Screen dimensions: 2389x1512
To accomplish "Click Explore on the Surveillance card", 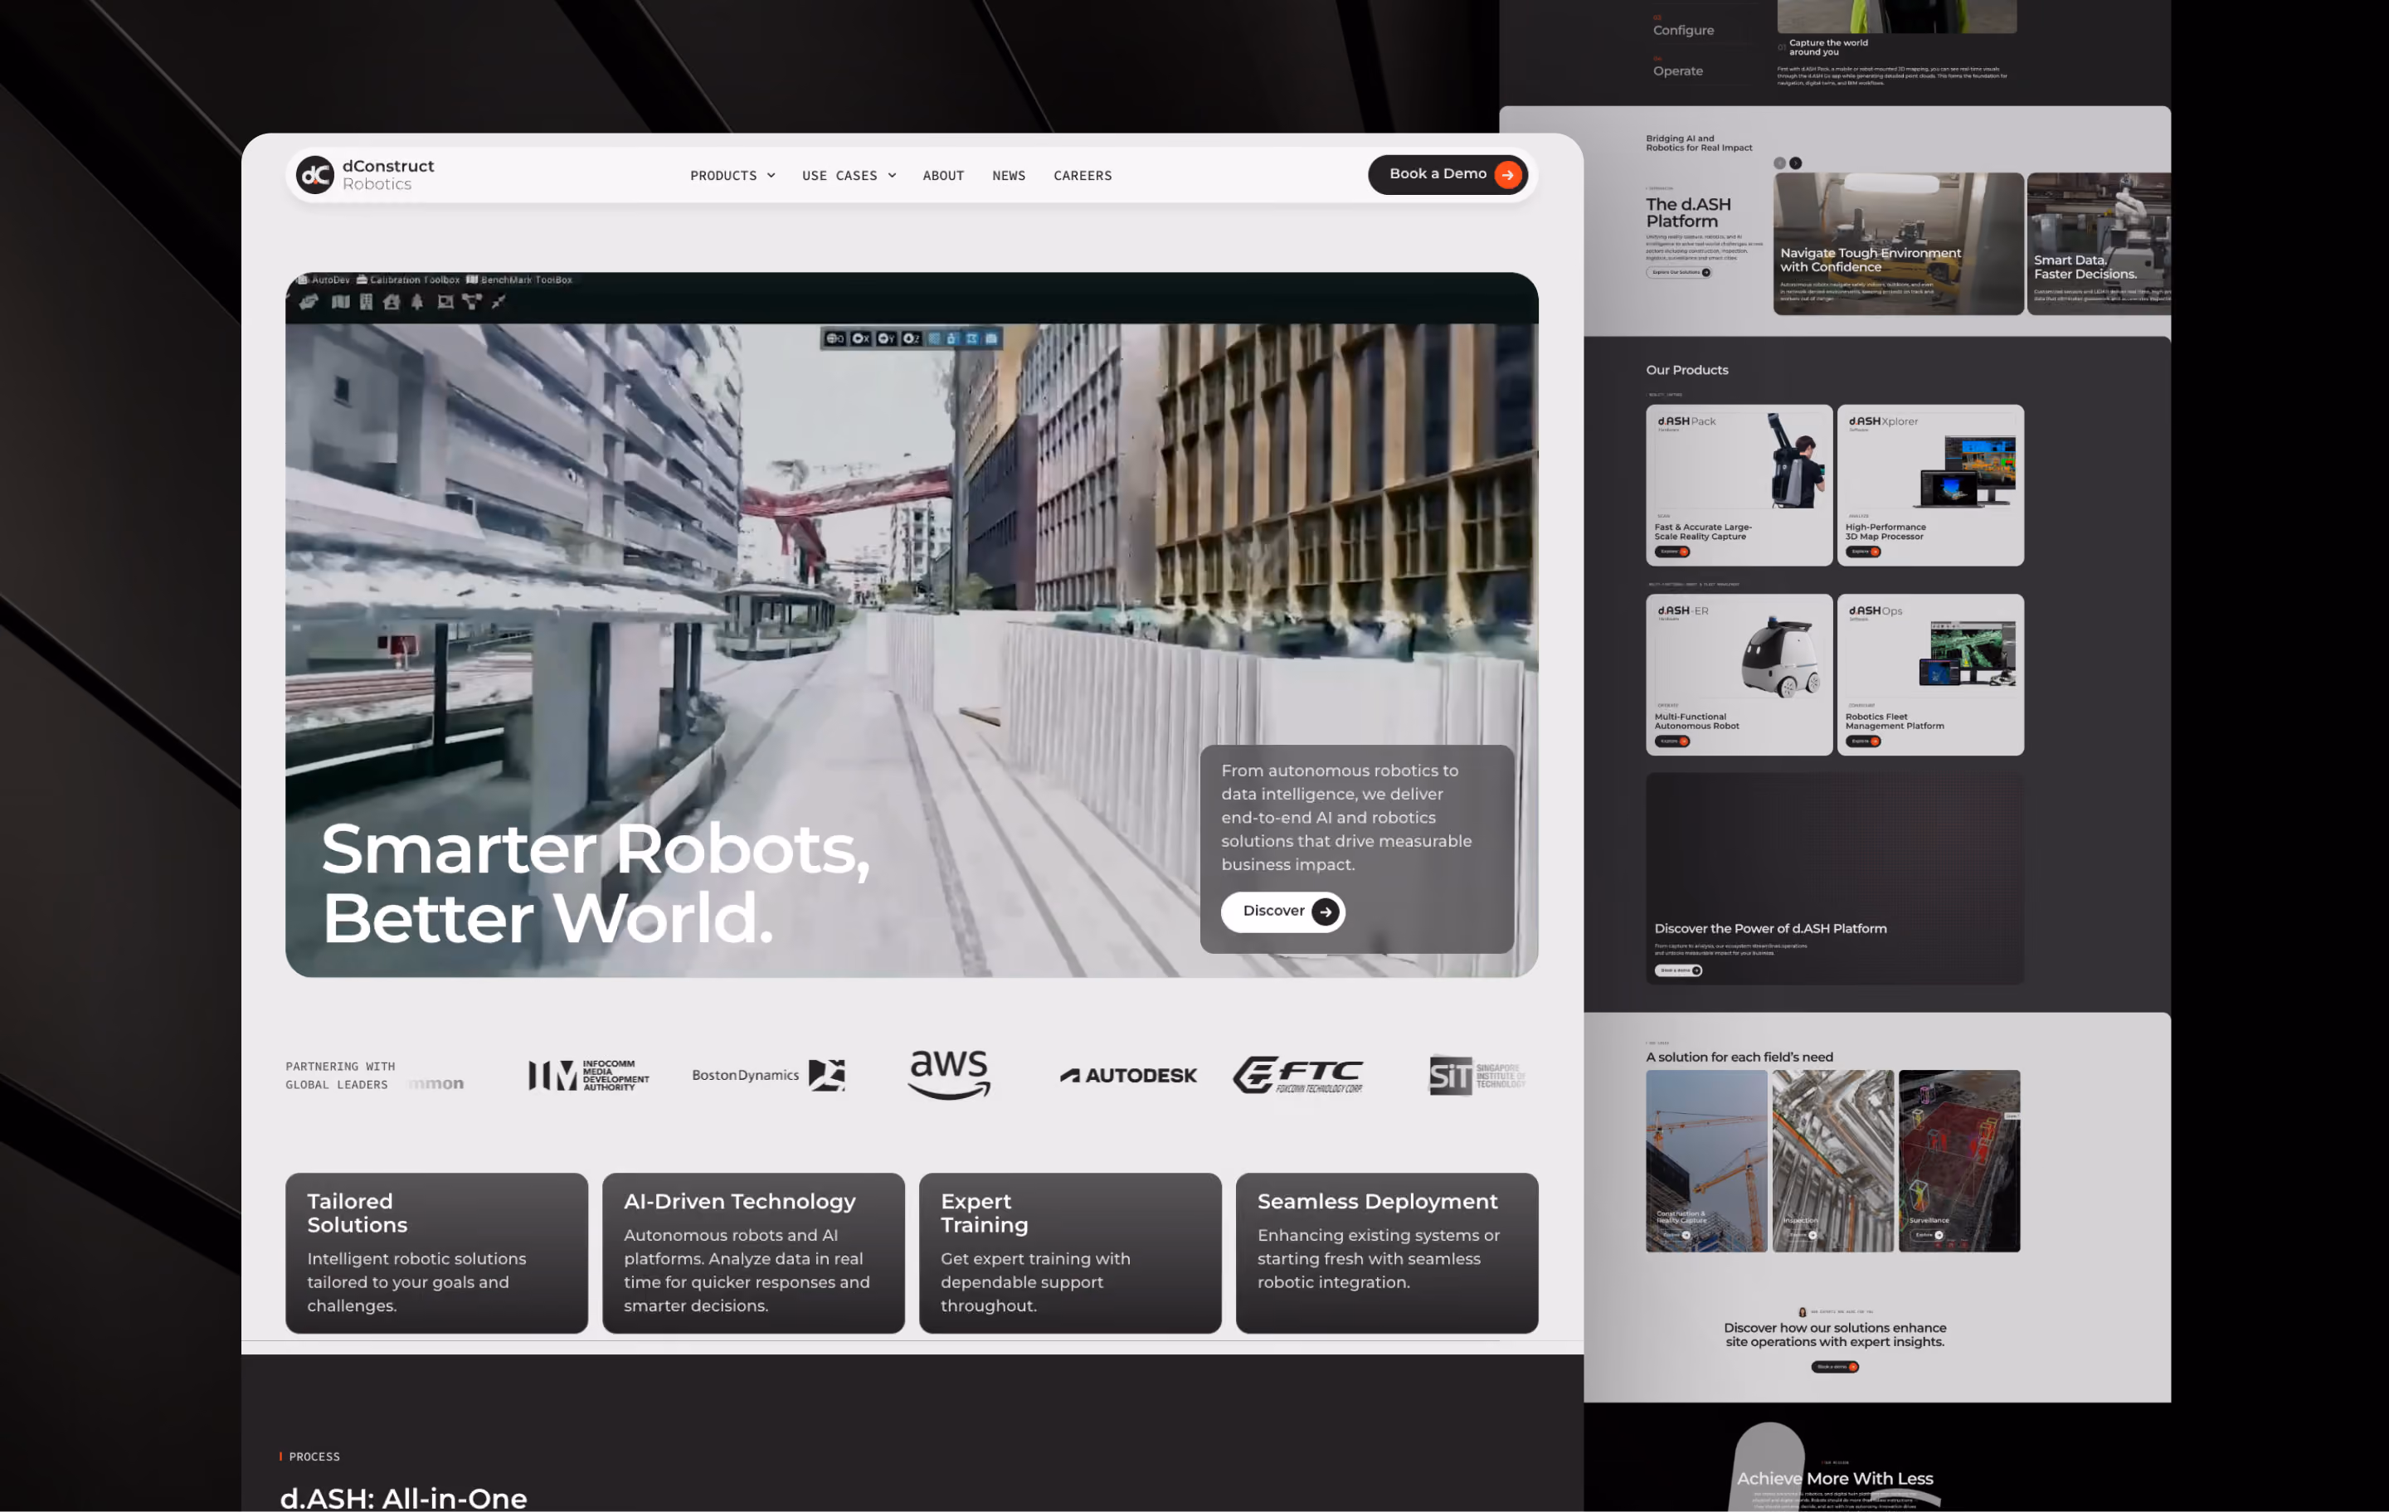I will pyautogui.click(x=1927, y=1235).
